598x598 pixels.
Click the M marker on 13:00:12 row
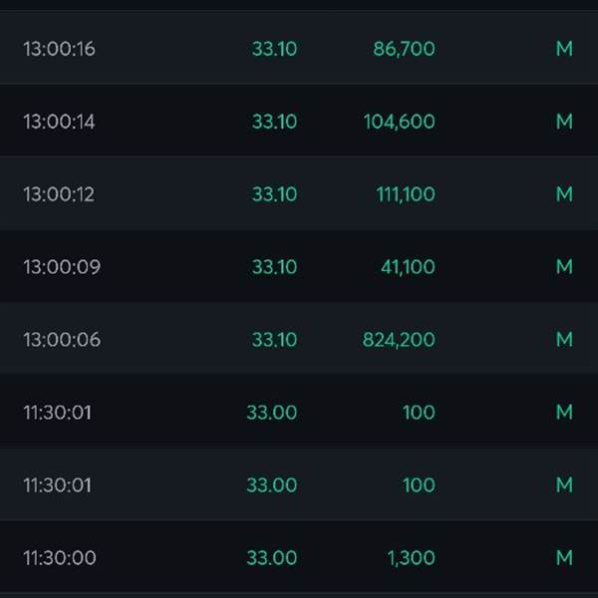point(564,194)
